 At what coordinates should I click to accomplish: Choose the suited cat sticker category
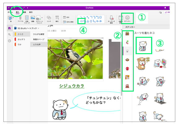click(x=127, y=51)
